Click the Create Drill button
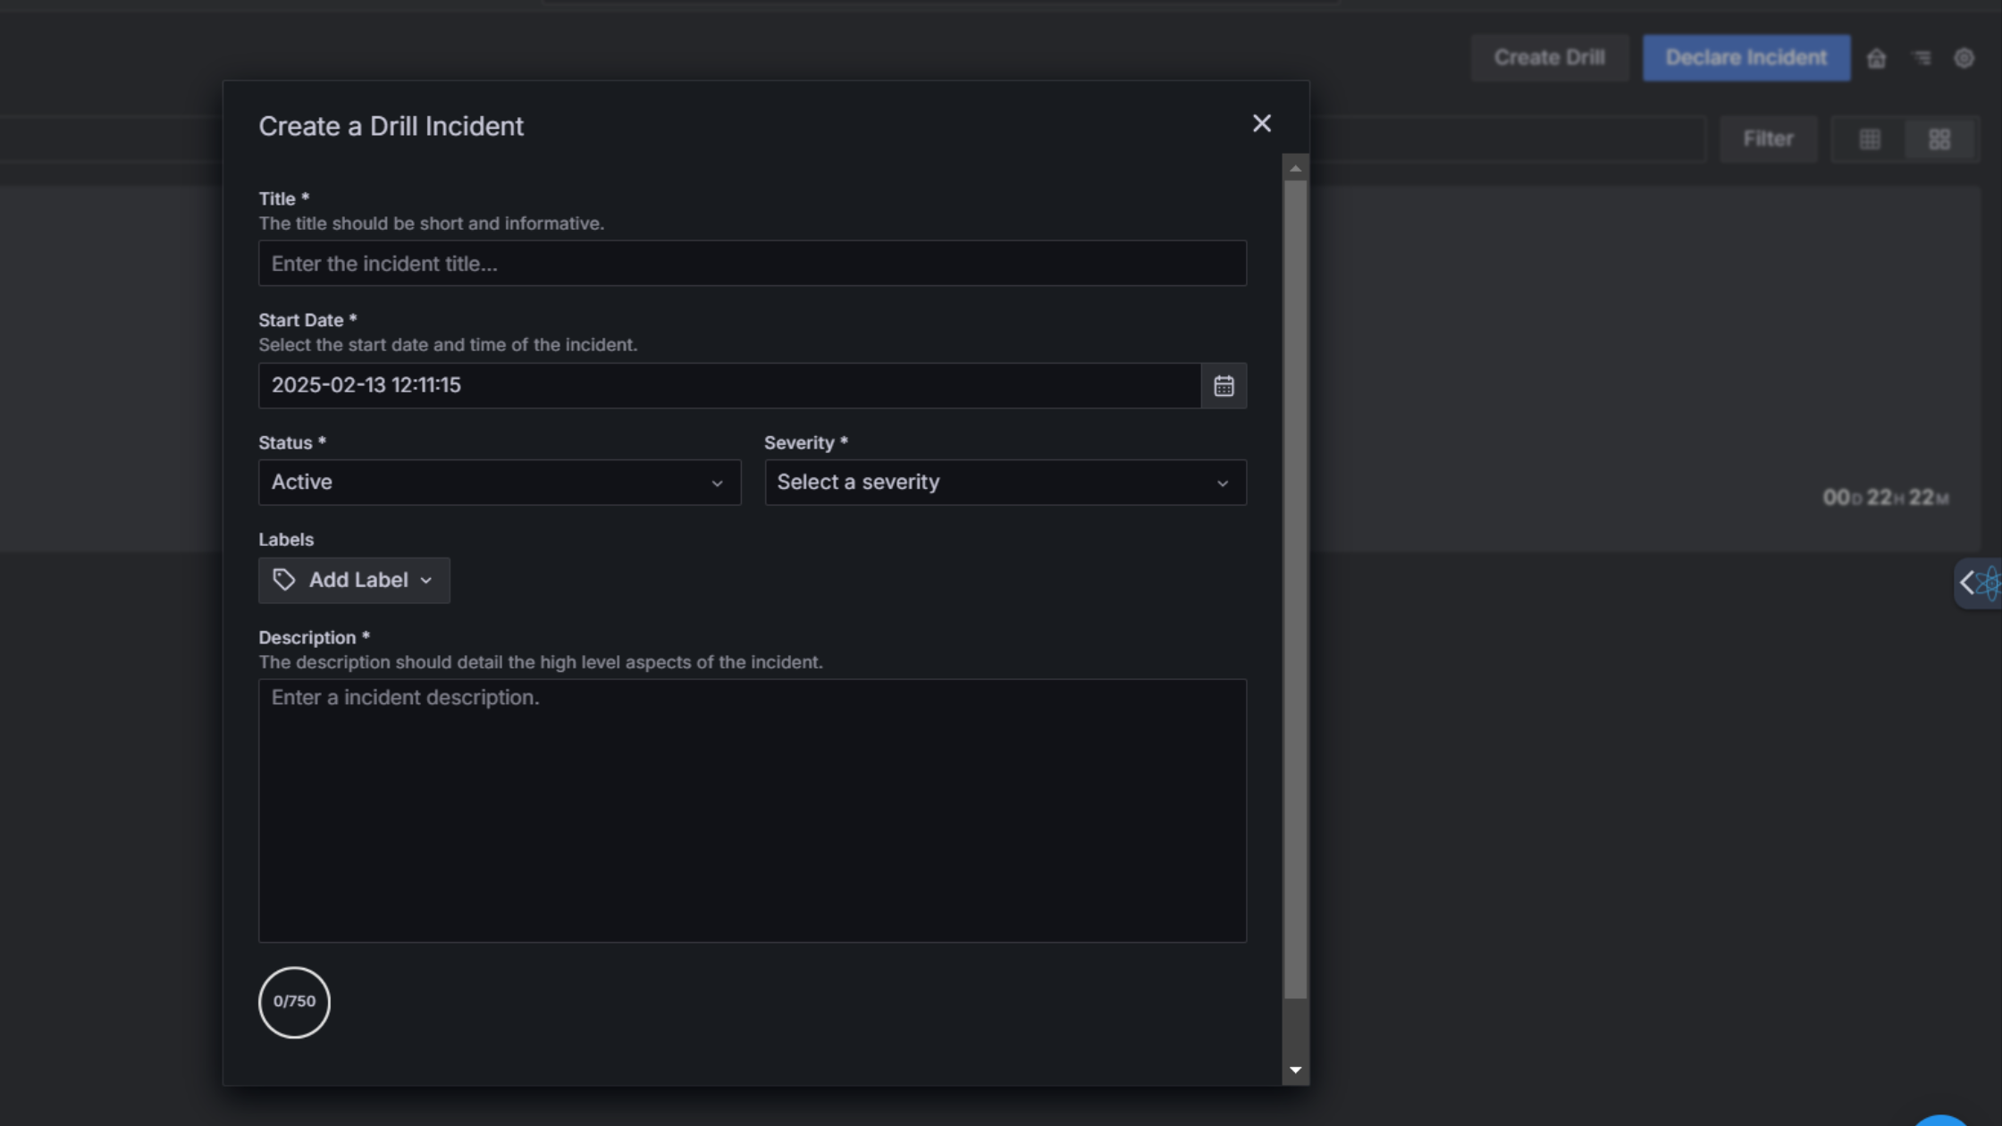Viewport: 2002px width, 1126px height. point(1549,57)
